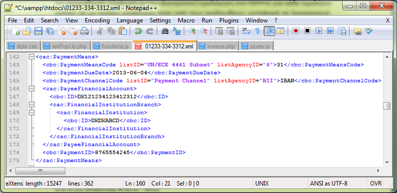Screen dimensions: 397x193
Task: Click the horizontal scrollbar thumb
Action: (40, 171)
